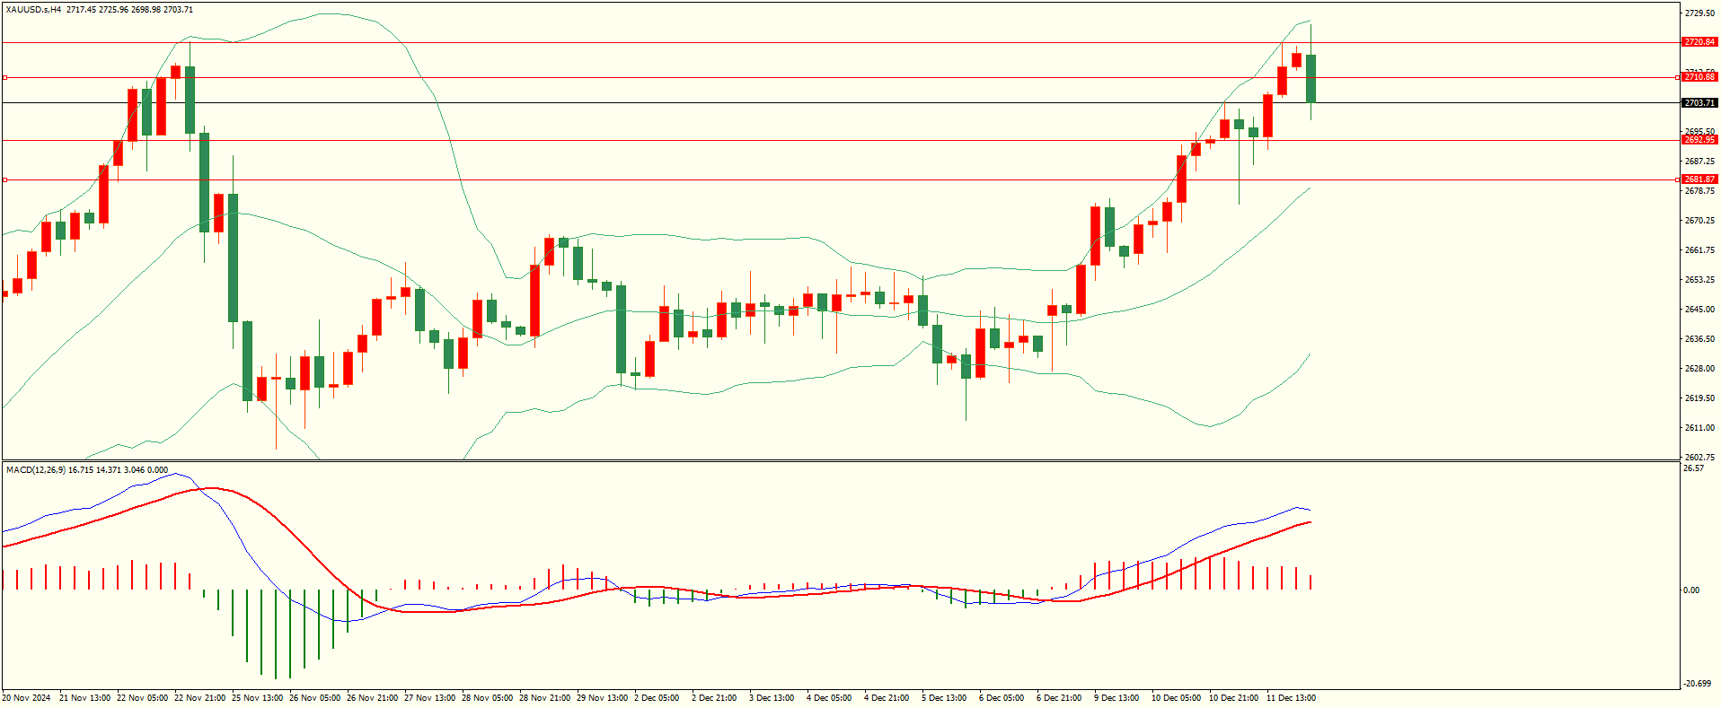Click the 2 Dec 05:00 time label

[658, 698]
